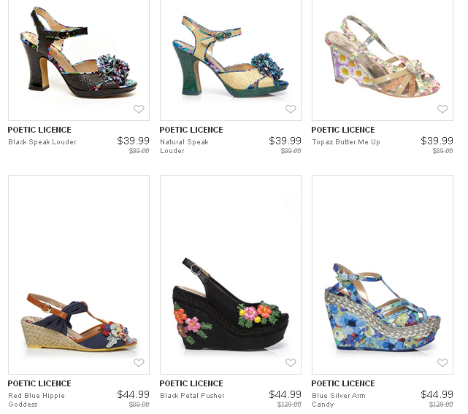Select the Blue Silver Arm Candy title
This screenshot has height=414, width=468.
click(x=339, y=400)
